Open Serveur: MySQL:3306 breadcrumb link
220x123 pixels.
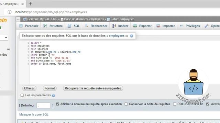[42, 19]
